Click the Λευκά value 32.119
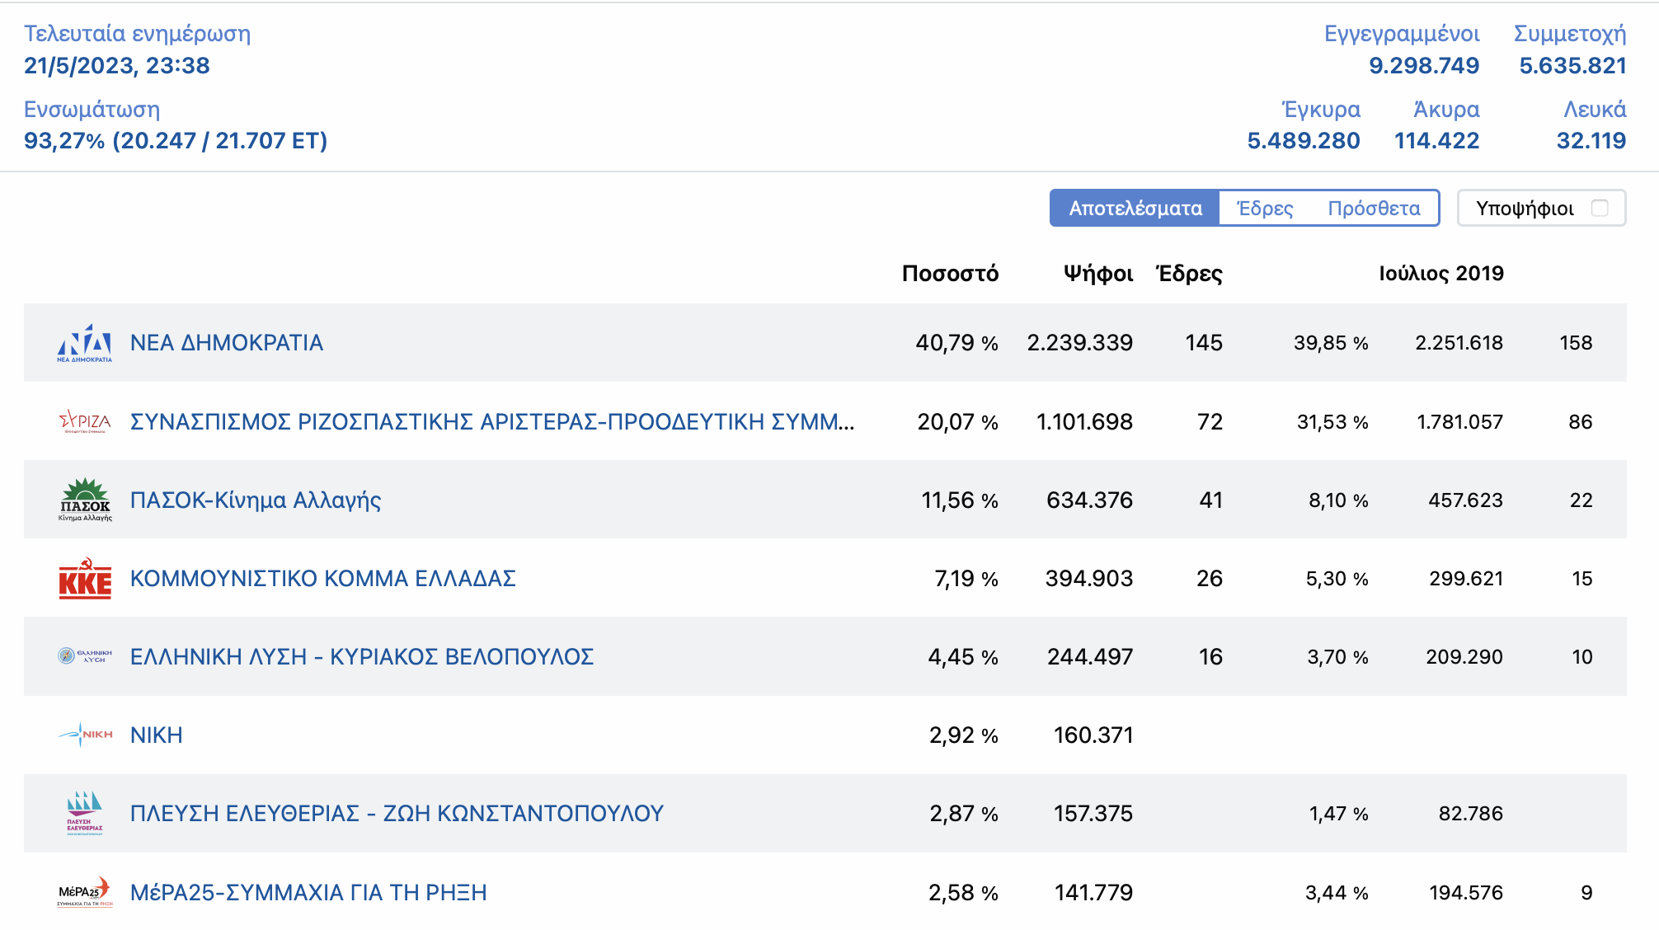Screen dimensions: 1659x930 coord(1591,141)
